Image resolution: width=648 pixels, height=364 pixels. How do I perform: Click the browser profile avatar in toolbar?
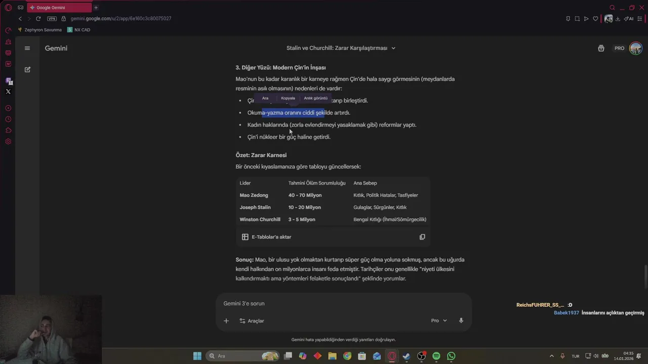point(609,19)
